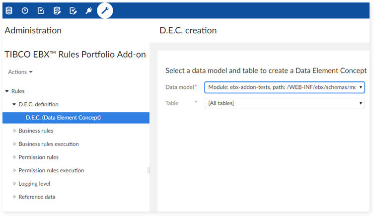Open the Workflow Models check-edit icon

73,10
